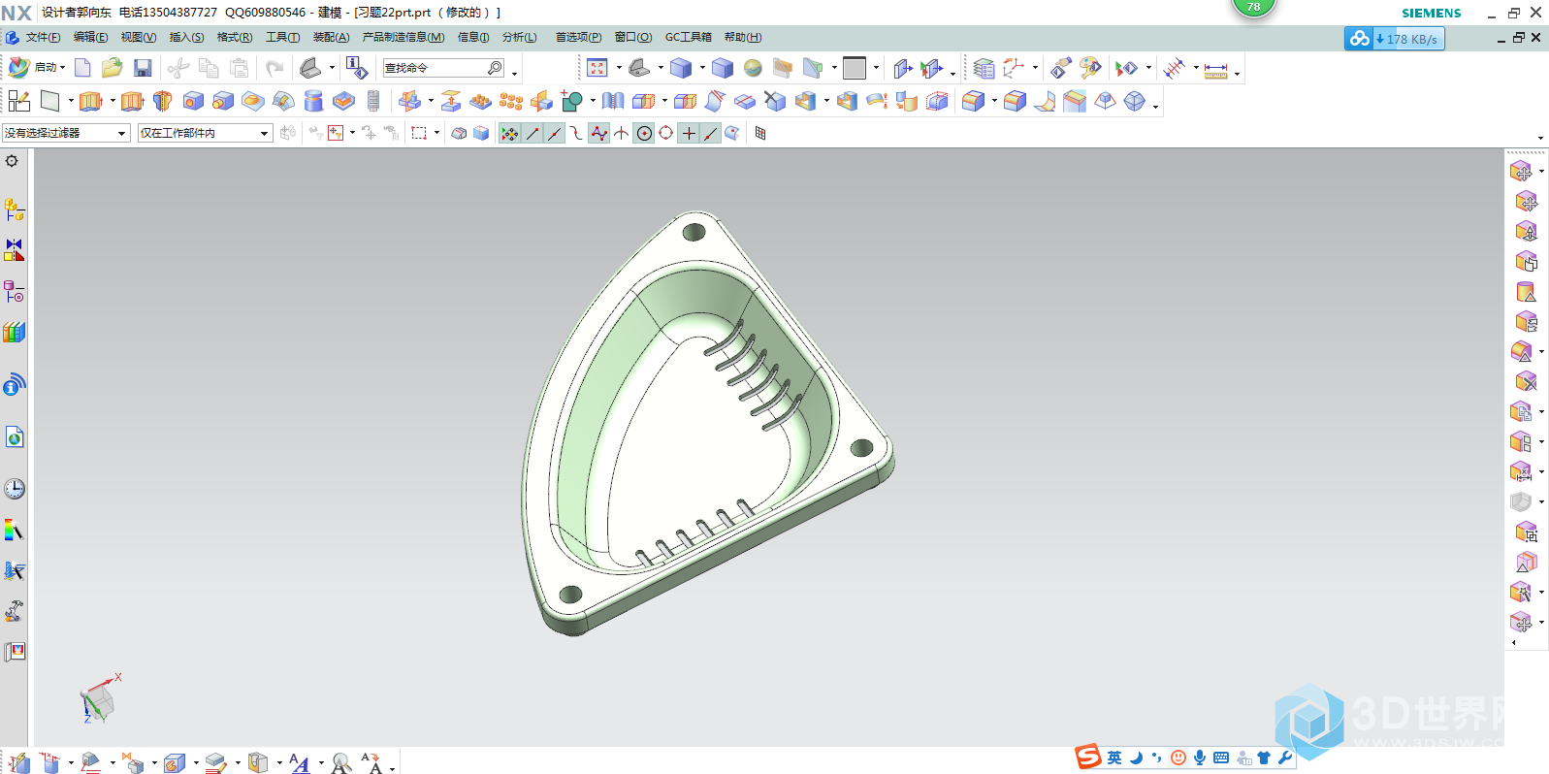Viewport: 1549px width, 774px height.
Task: Click the Sketch tool icon in the feature toolbar
Action: (x=19, y=101)
